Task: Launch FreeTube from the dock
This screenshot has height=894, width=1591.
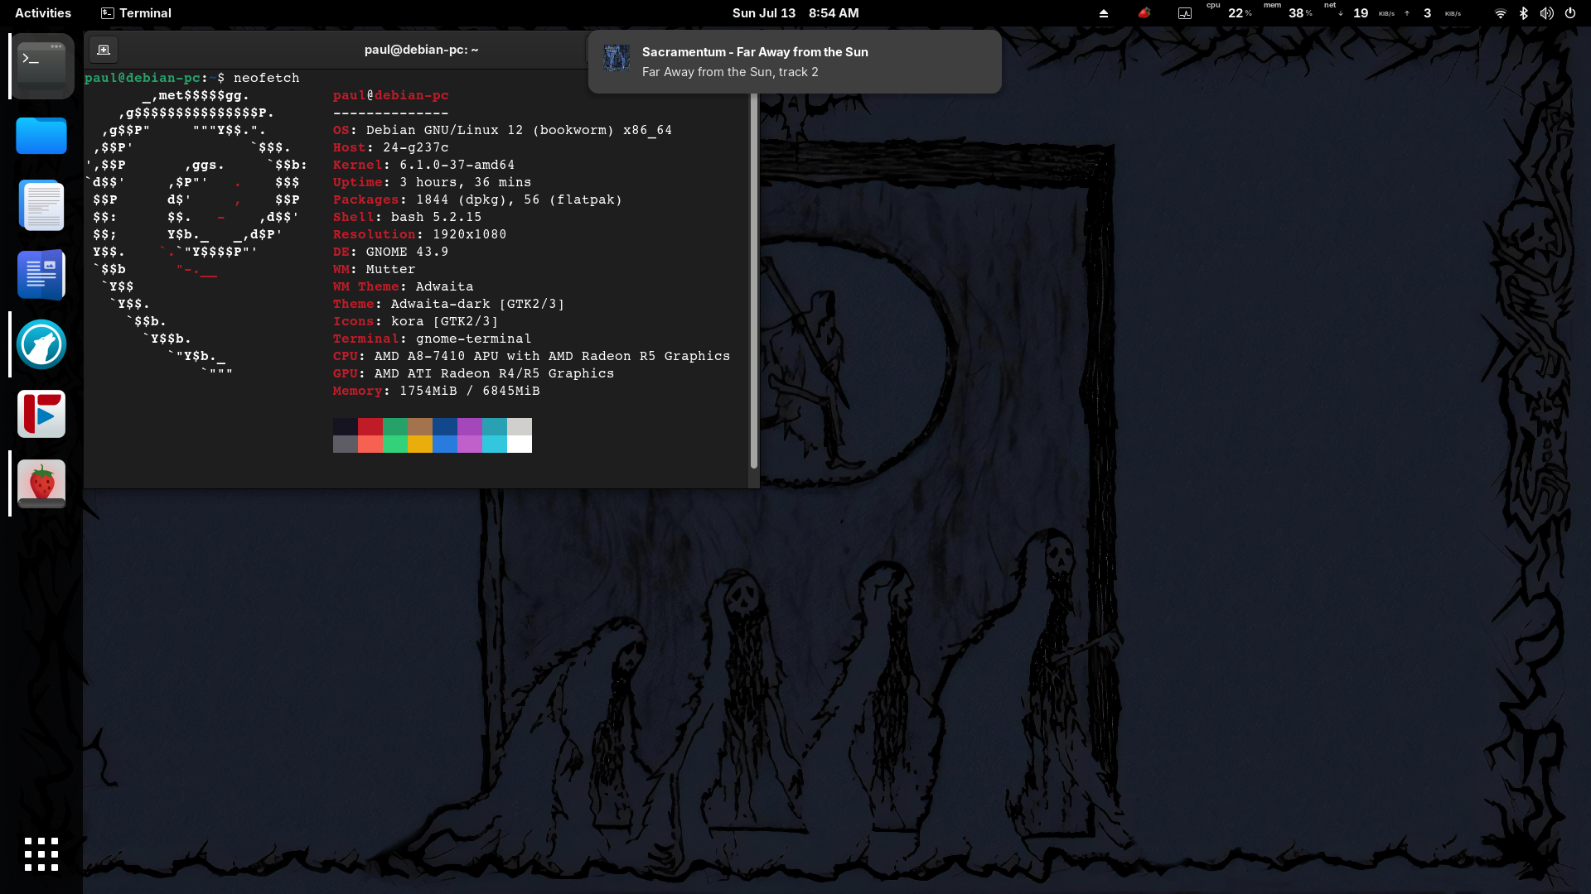Action: pos(41,414)
